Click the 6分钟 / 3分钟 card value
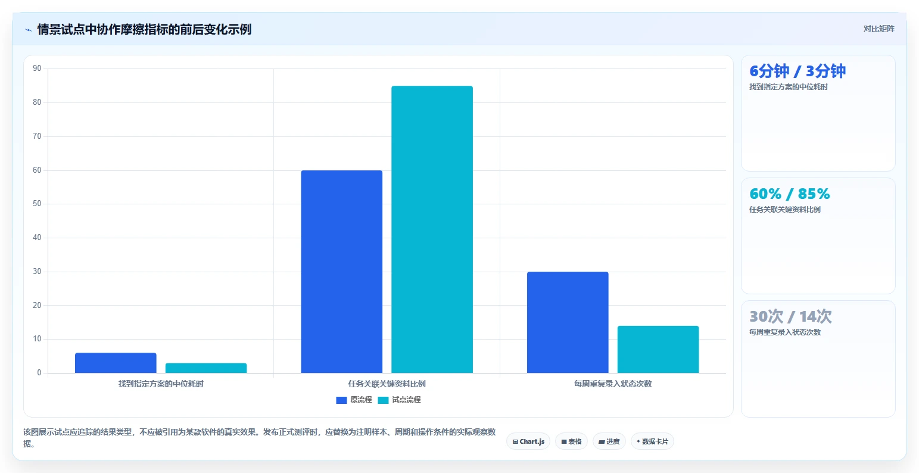The width and height of the screenshot is (919, 473). click(x=797, y=71)
